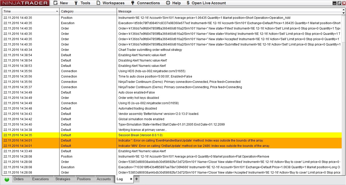Select the 'EventHandlerBarsUpdate' error message
Viewport: 346px width, 185px height.
[x=191, y=141]
